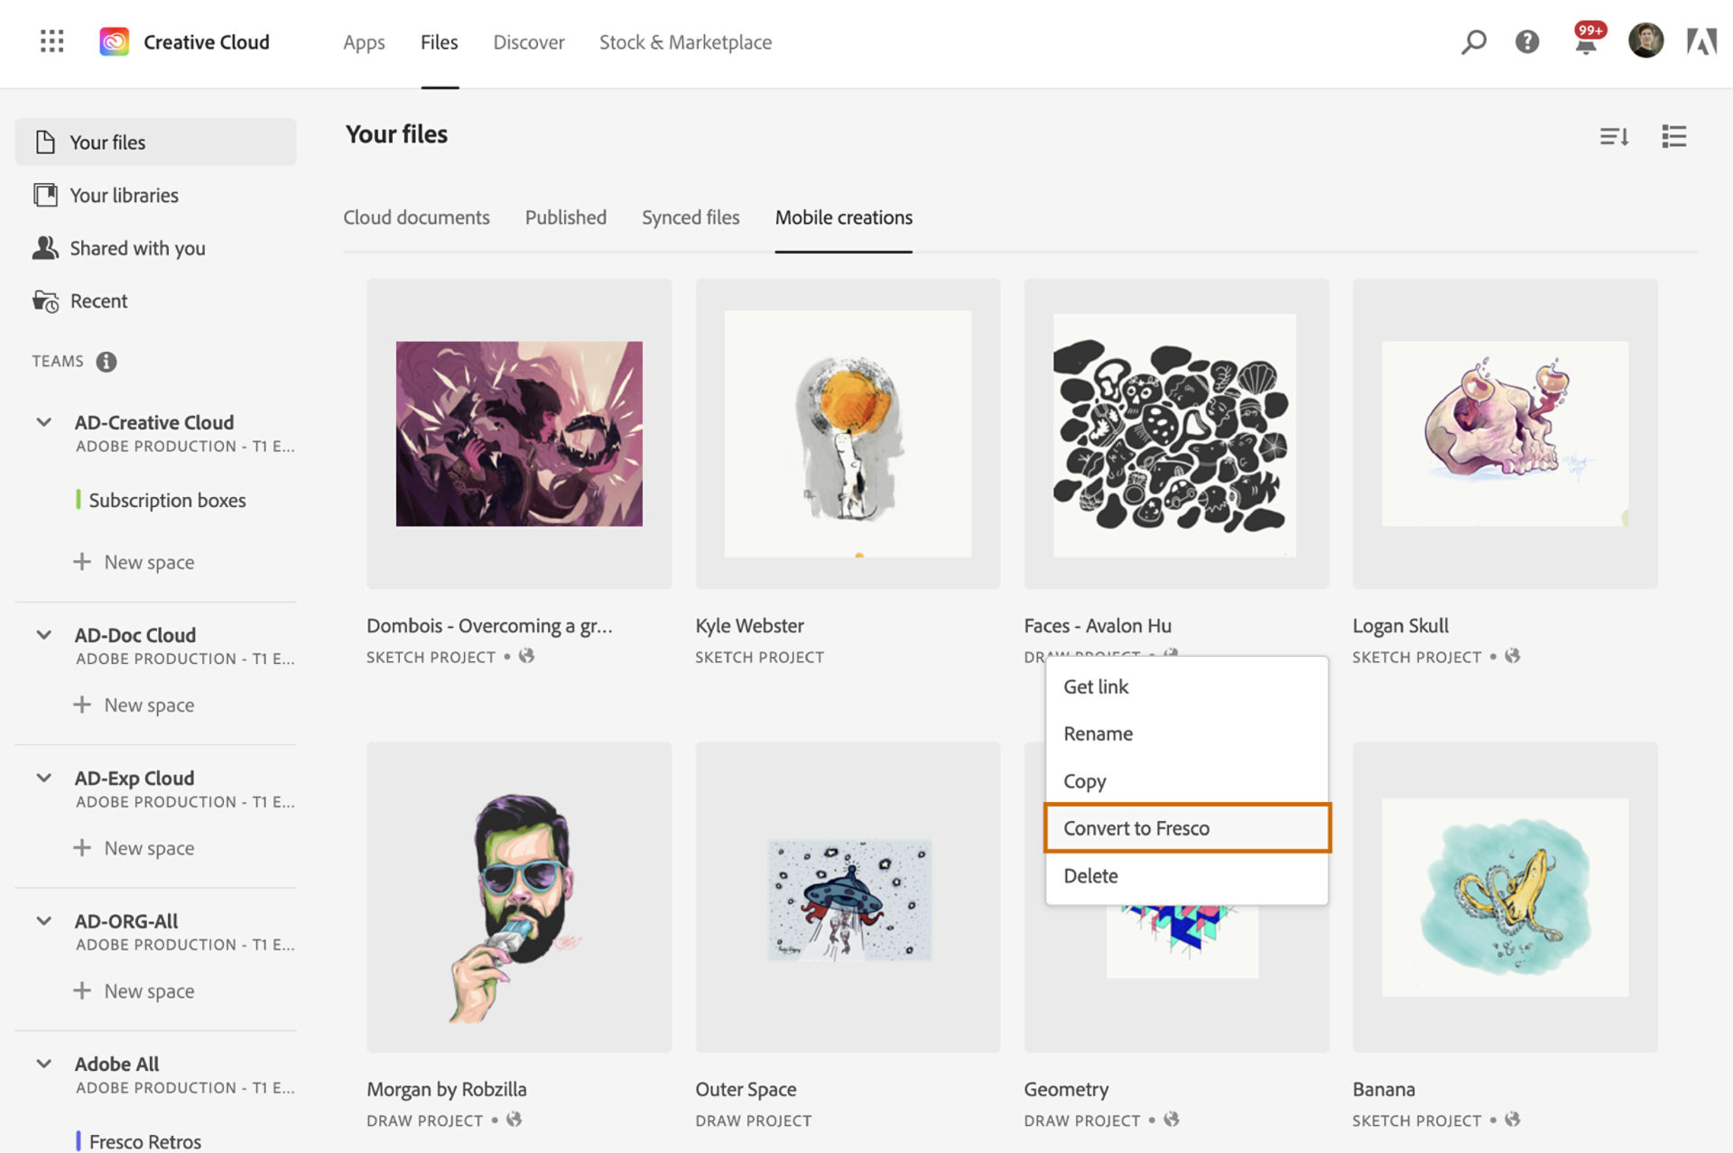Switch to Cloud documents tab
This screenshot has height=1153, width=1733.
coord(416,217)
